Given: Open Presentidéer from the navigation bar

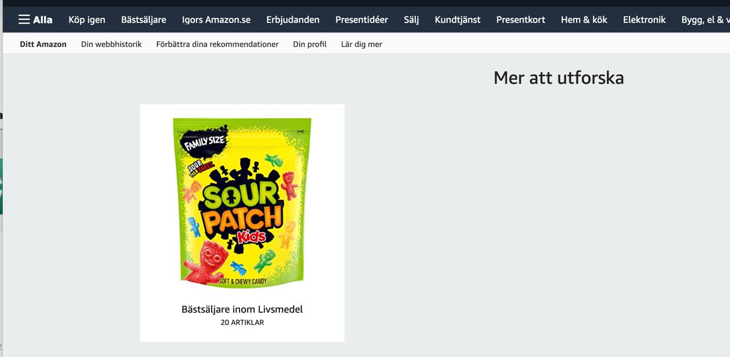Looking at the screenshot, I should (x=362, y=19).
